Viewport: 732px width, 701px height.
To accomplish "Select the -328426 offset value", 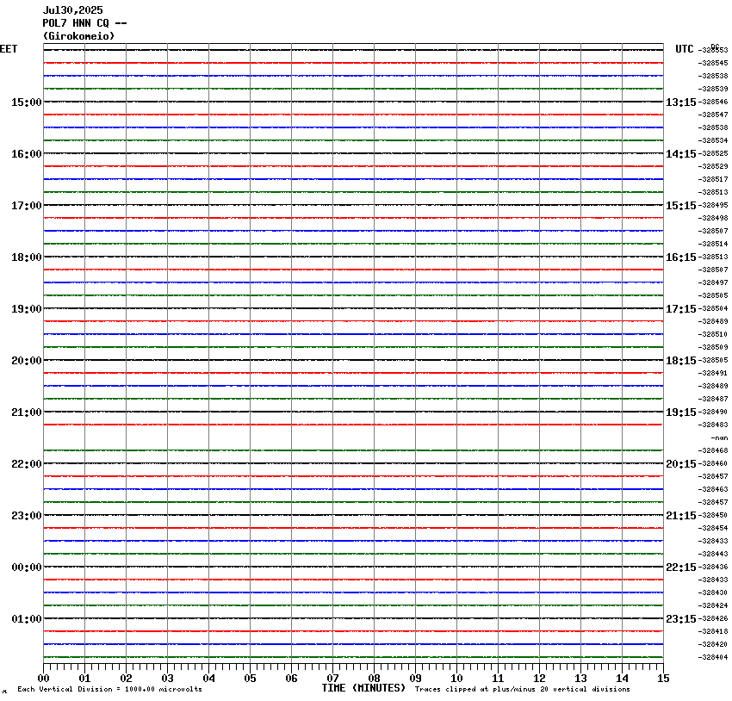I will pyautogui.click(x=713, y=619).
